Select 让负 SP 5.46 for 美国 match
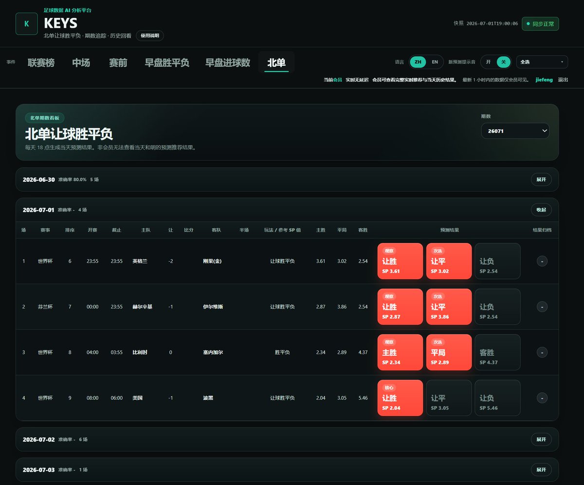Viewport: 584px width, 485px height. 497,398
